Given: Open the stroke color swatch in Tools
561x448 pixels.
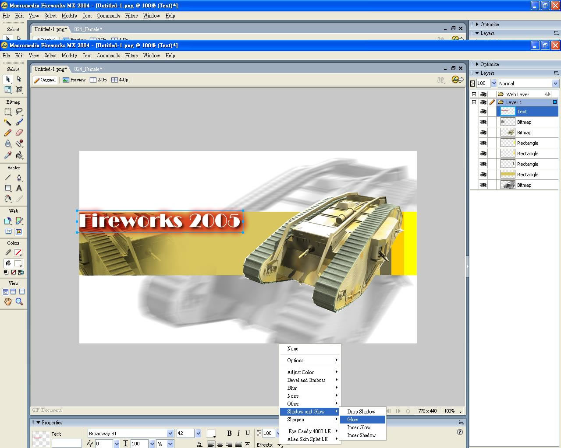Looking at the screenshot, I should click(18, 253).
